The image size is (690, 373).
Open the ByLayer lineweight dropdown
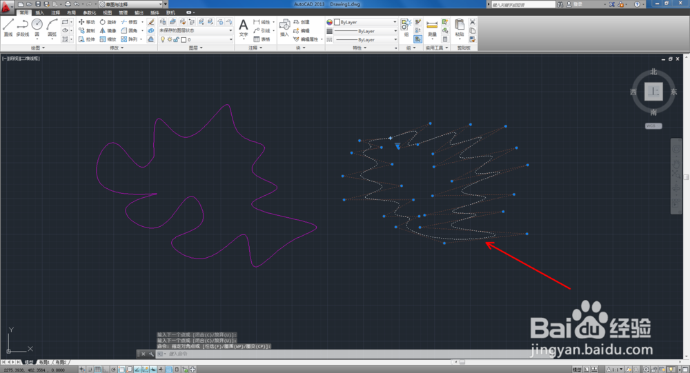coord(366,31)
